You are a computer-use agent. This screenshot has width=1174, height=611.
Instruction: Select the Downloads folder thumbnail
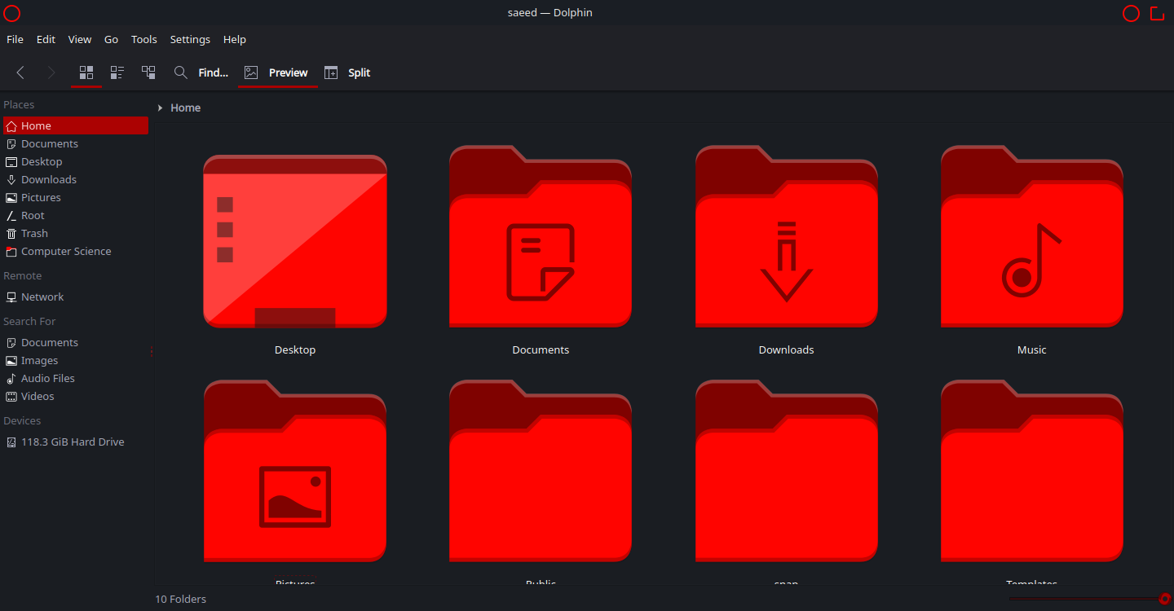click(787, 236)
